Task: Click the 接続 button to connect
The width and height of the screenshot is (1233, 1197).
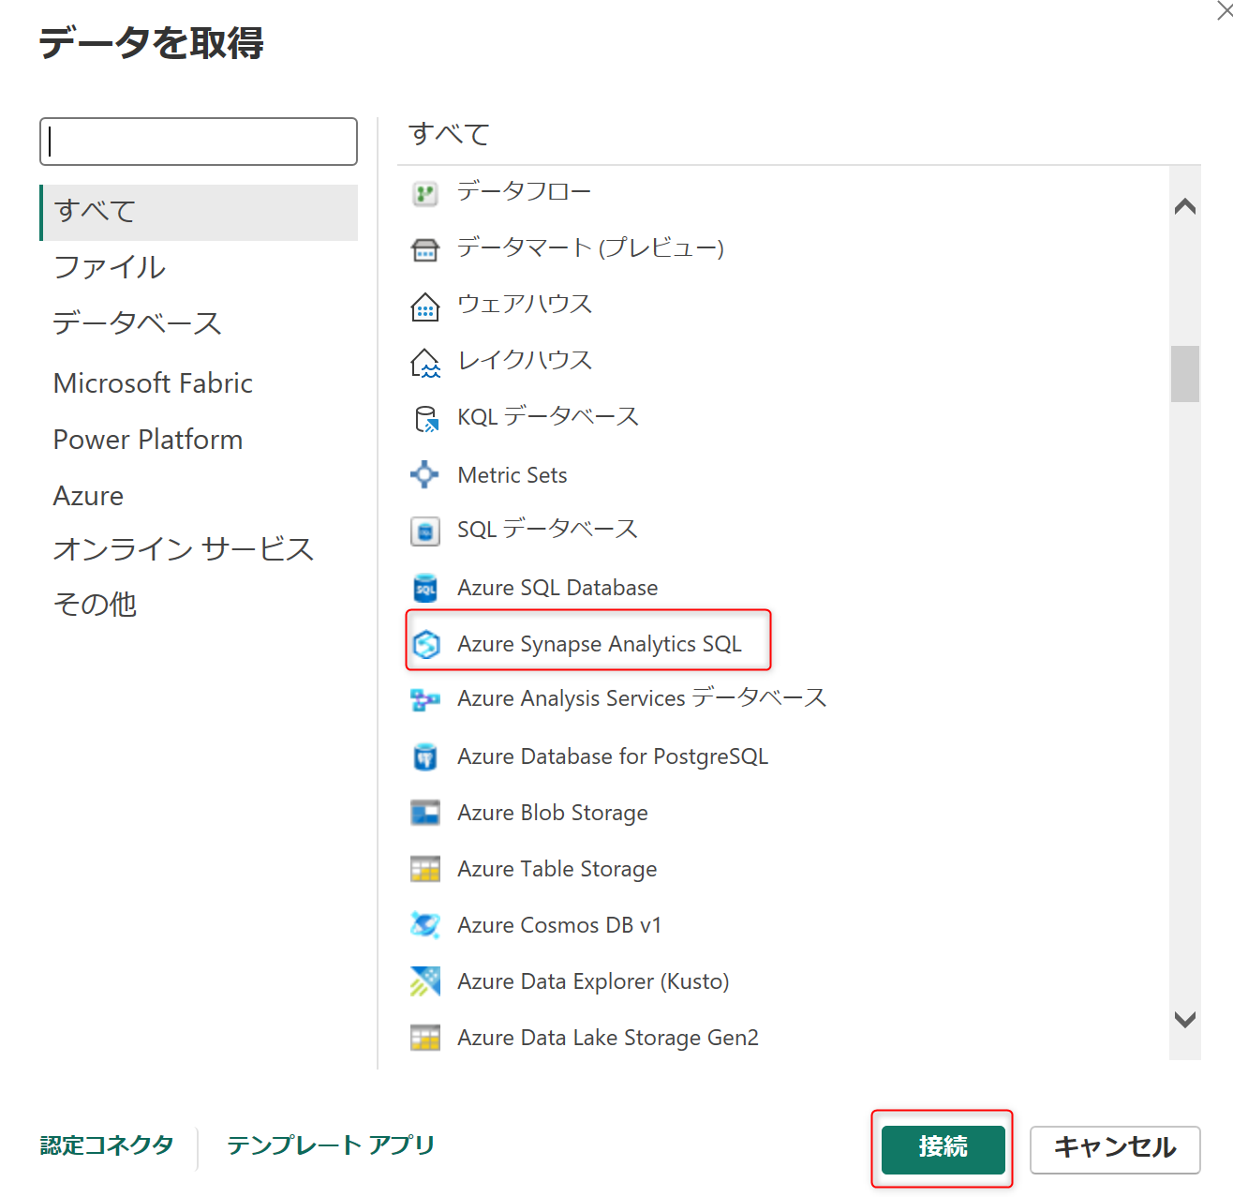Action: click(942, 1147)
